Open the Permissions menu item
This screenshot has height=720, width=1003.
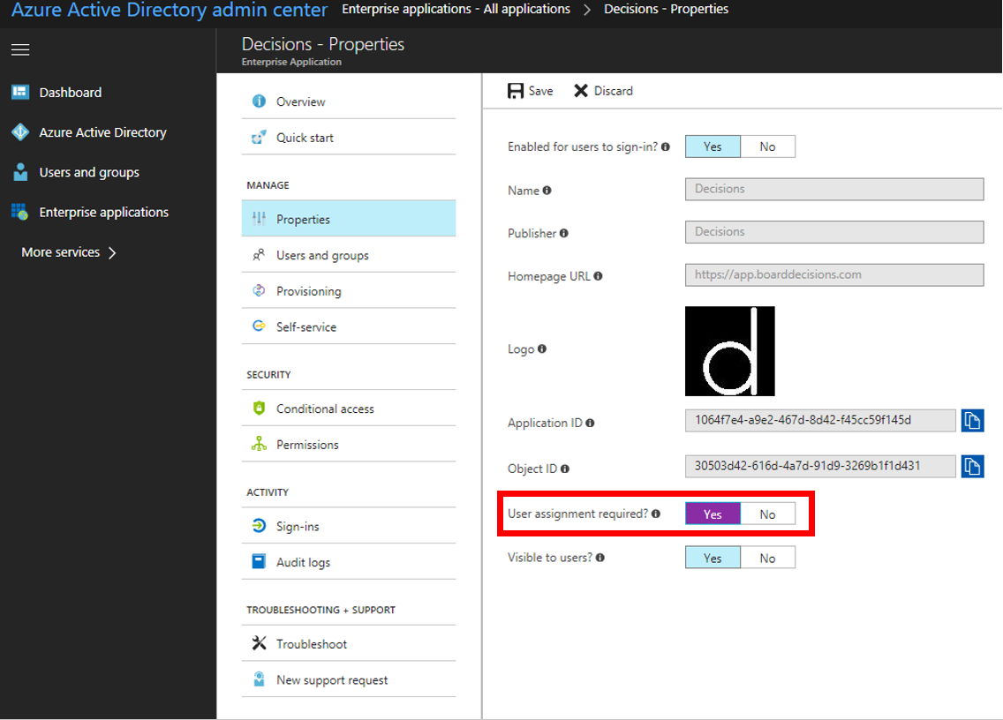tap(349, 444)
